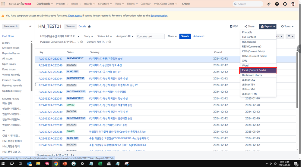This screenshot has width=301, height=167.
Task: Sort the results by Status column
Action: 70,52
